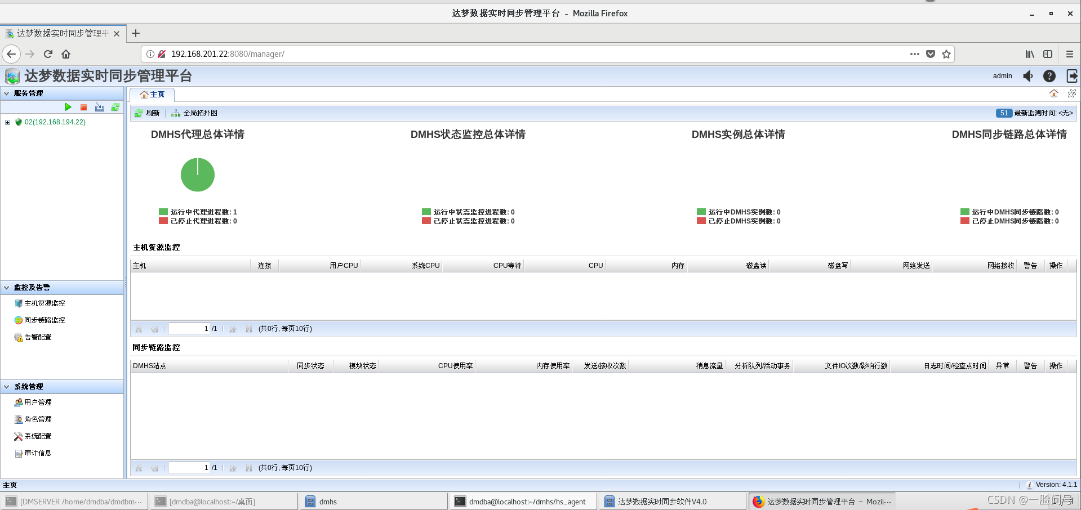Open 用户管理 in system management

[33, 402]
